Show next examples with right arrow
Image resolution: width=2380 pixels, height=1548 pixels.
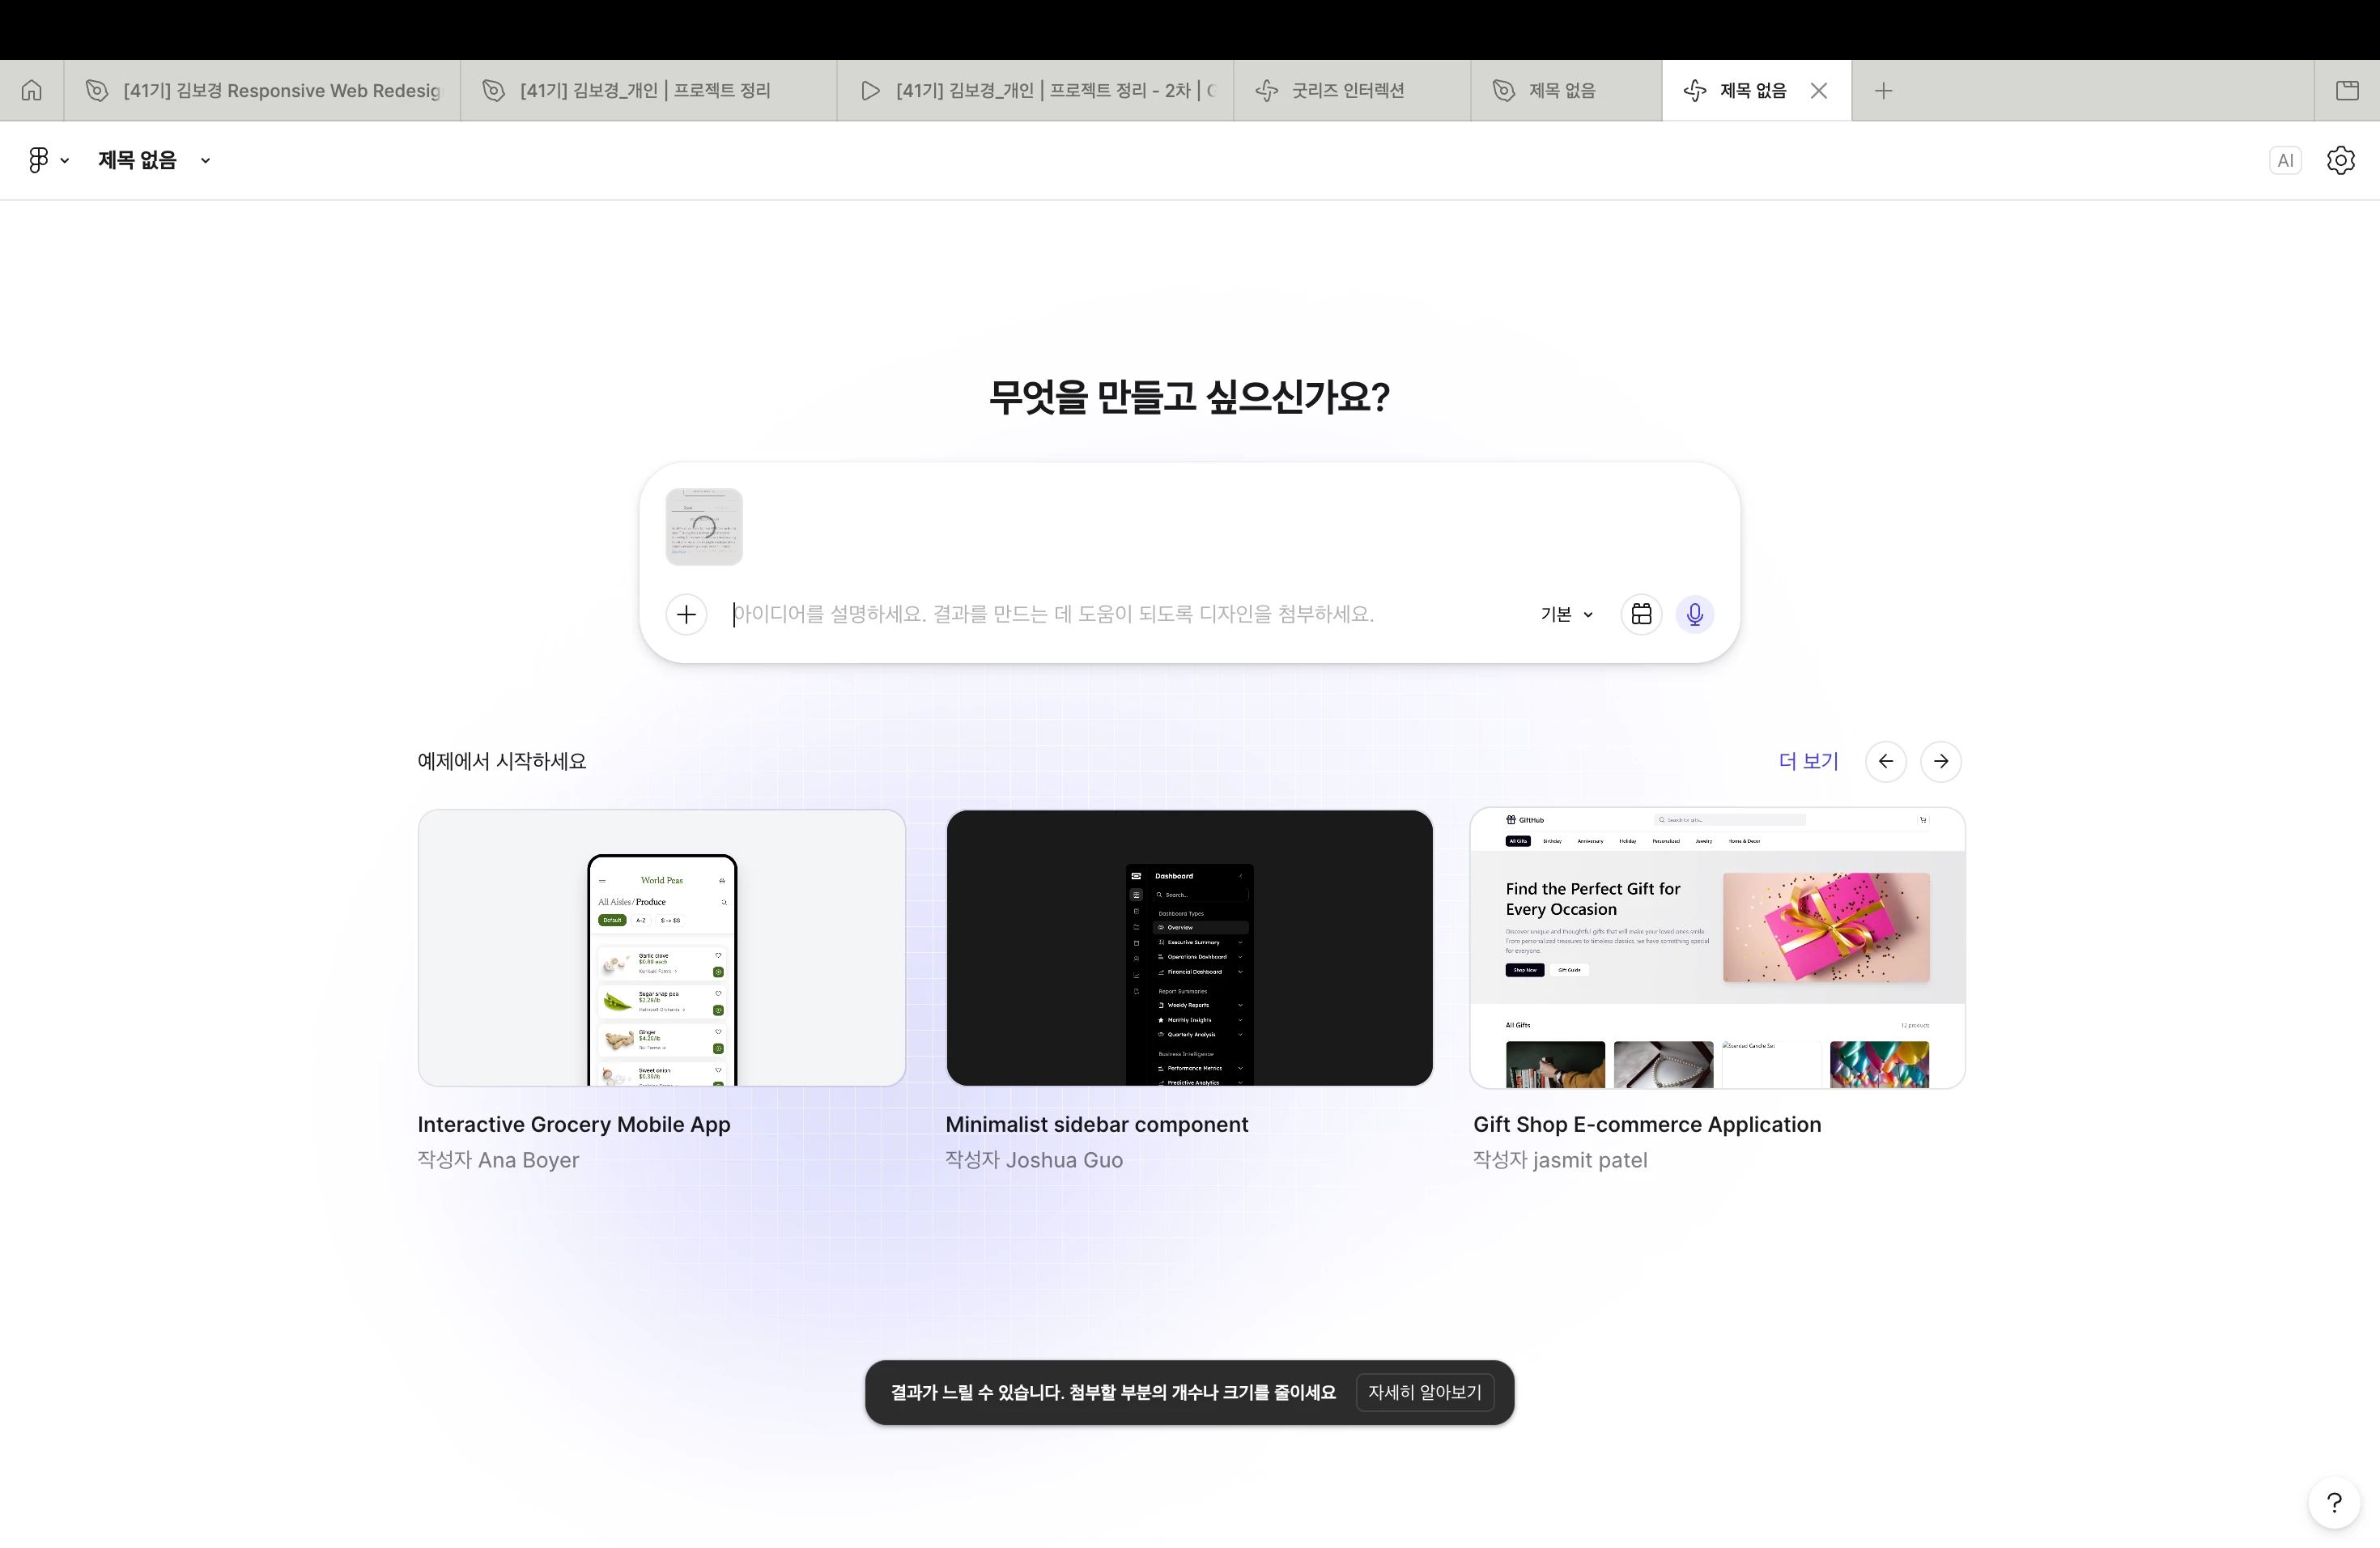(1940, 761)
